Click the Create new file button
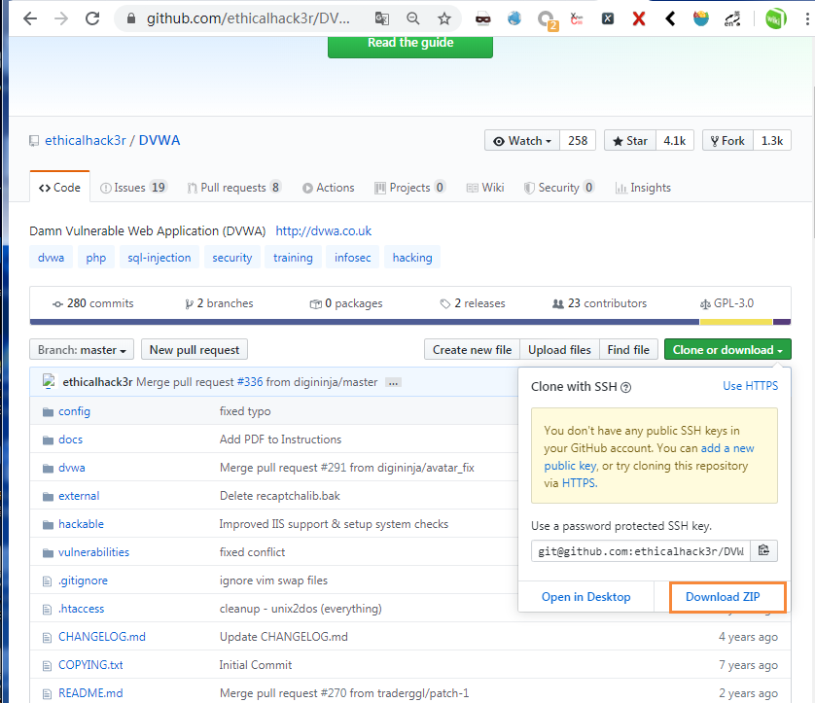 pos(472,350)
